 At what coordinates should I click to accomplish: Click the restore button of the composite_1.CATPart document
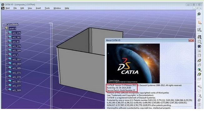(197, 8)
